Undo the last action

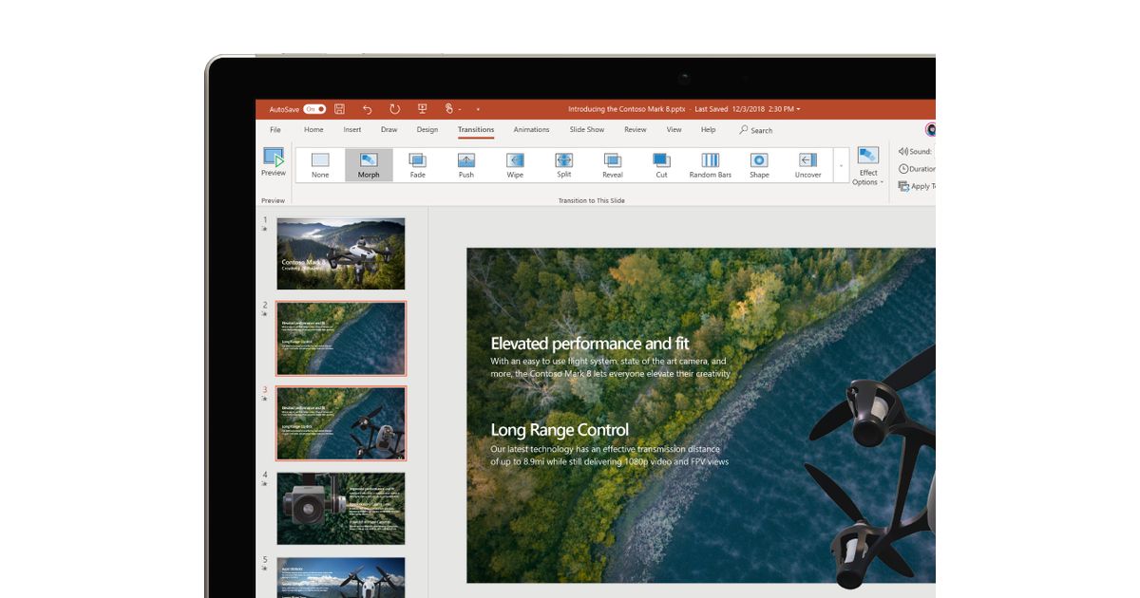pos(368,109)
